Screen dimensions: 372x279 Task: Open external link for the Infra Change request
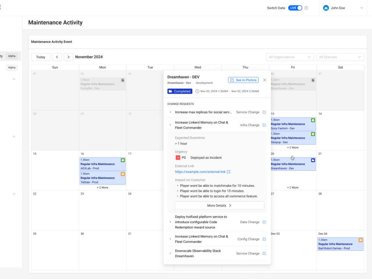click(264, 125)
